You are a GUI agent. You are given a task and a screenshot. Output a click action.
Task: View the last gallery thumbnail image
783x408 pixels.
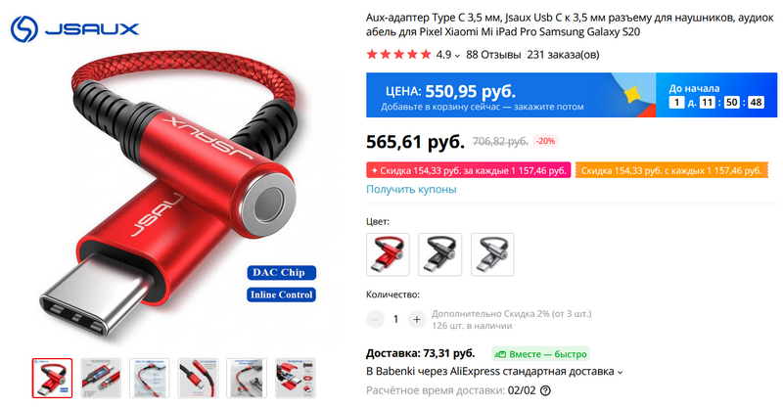296,378
